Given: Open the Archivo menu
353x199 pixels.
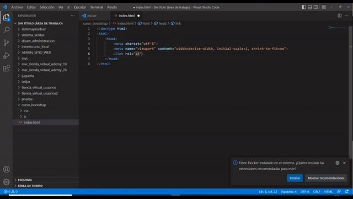Looking at the screenshot, I should pyautogui.click(x=17, y=7).
